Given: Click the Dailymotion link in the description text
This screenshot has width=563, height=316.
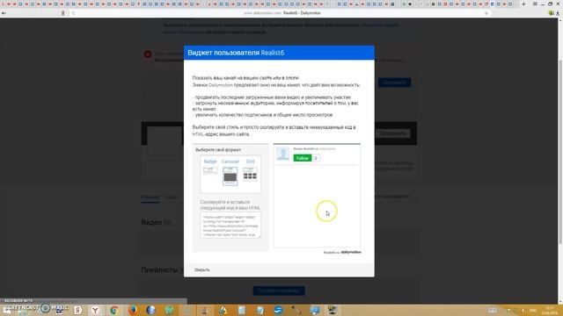Looking at the screenshot, I should [x=221, y=85].
